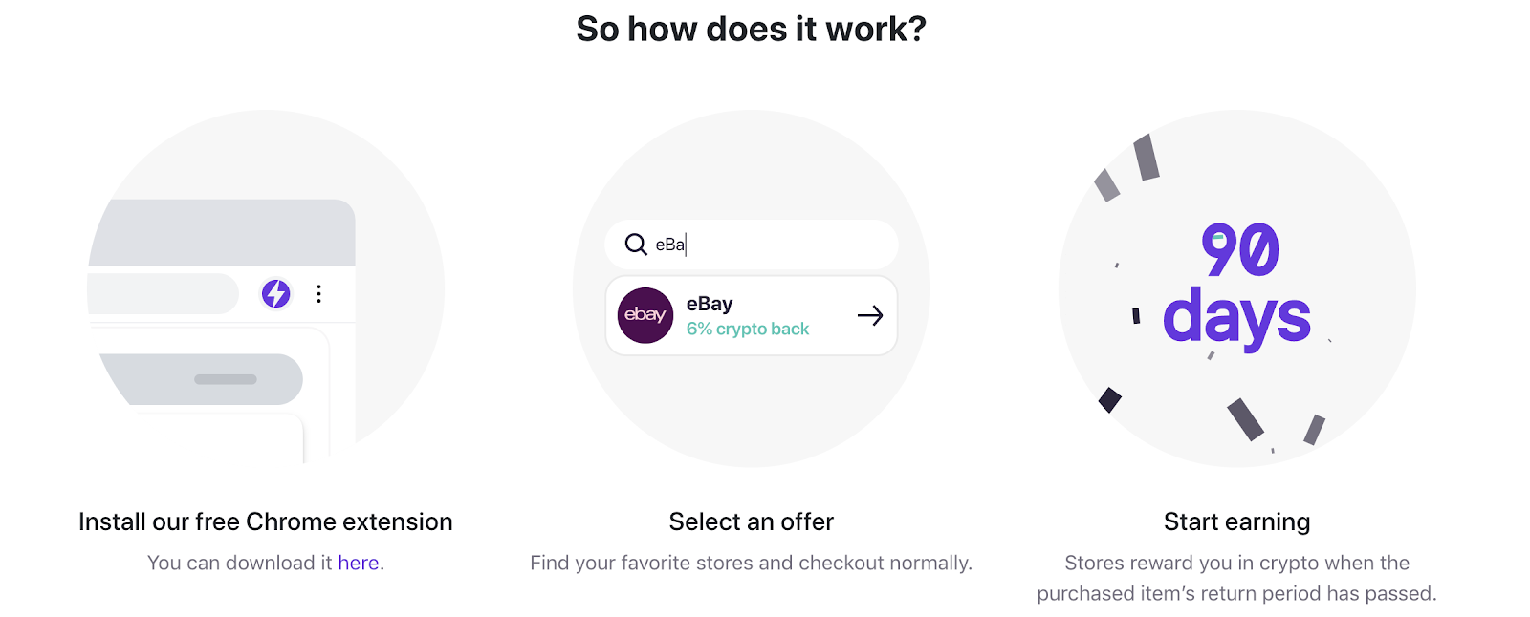Click the search field containing 'eBa'
The width and height of the screenshot is (1530, 617).
(x=765, y=245)
